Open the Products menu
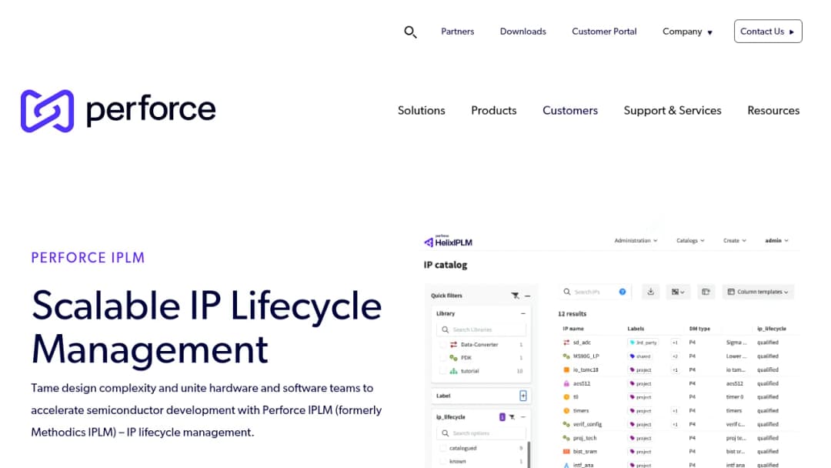831x468 pixels. [x=493, y=110]
